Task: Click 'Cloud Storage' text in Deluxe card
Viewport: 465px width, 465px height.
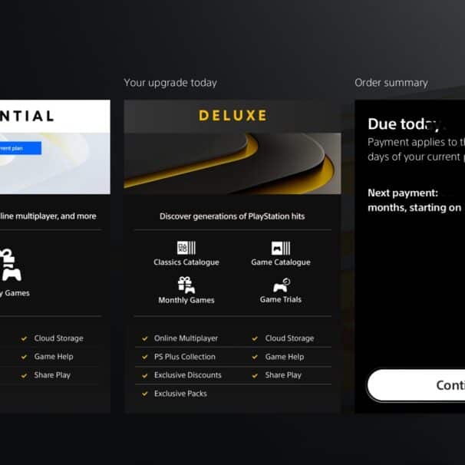Action: (289, 338)
